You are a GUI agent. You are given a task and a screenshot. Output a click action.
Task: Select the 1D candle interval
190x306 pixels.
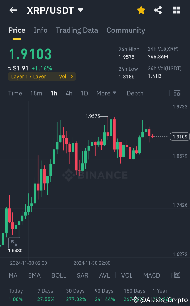click(x=84, y=93)
